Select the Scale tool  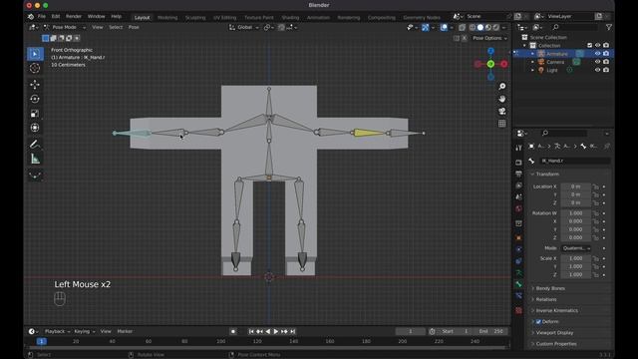(35, 114)
